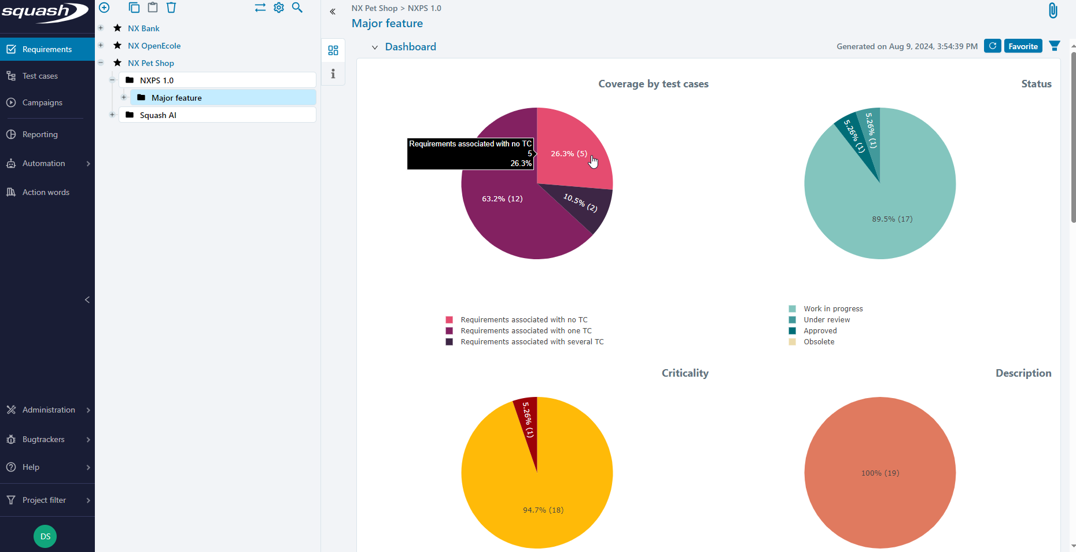
Task: Expand the Administration submenu
Action: click(49, 410)
